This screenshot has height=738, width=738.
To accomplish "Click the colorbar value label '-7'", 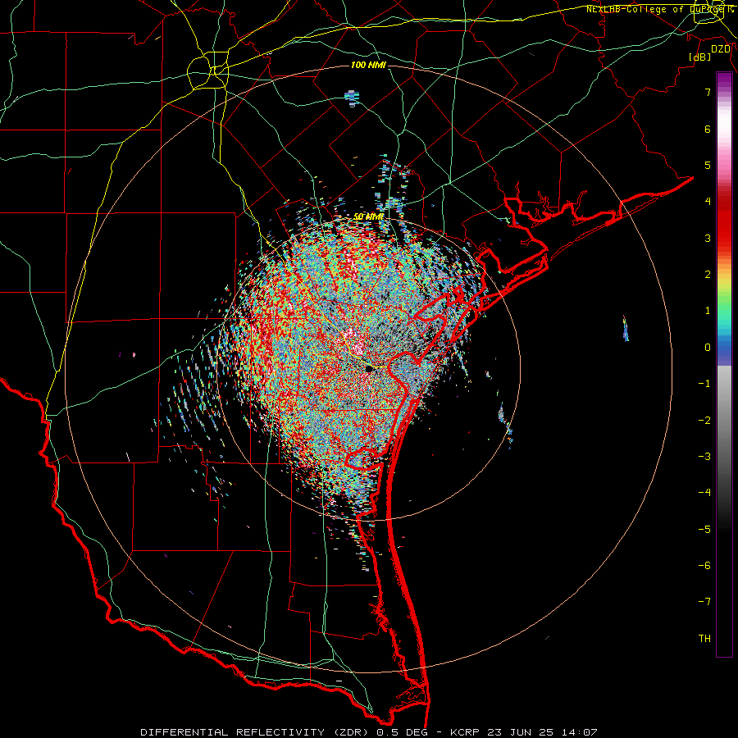I will coord(704,602).
